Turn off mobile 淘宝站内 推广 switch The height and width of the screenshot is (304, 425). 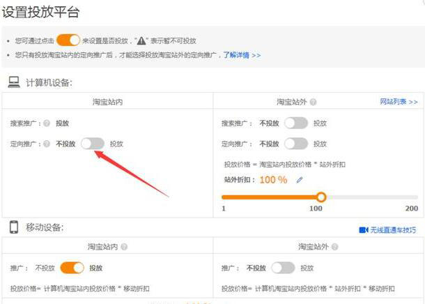[72, 268]
